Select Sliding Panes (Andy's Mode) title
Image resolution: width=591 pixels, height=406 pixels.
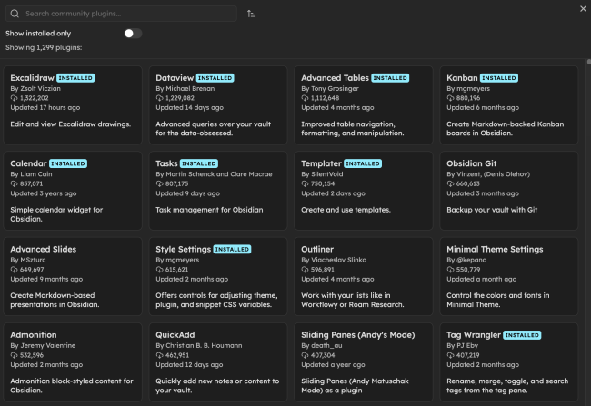[358, 335]
